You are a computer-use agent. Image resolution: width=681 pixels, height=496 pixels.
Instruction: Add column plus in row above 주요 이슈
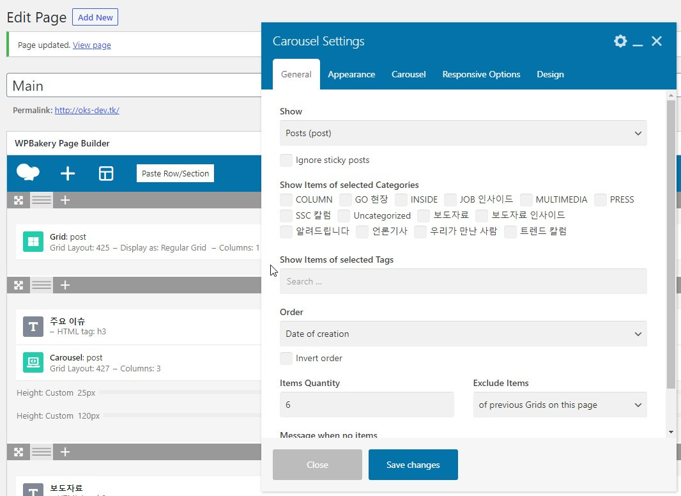pyautogui.click(x=65, y=285)
